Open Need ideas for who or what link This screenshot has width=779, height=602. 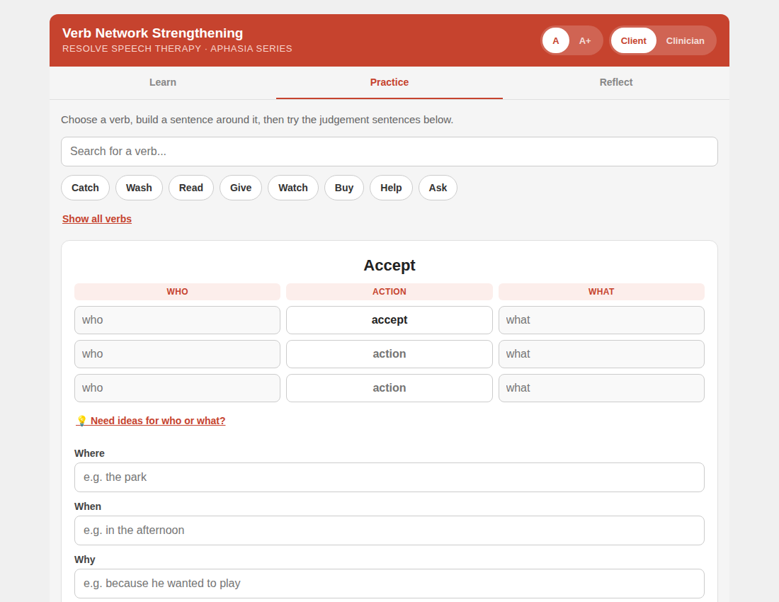coord(151,421)
